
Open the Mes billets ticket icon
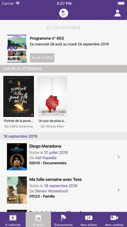(89, 218)
